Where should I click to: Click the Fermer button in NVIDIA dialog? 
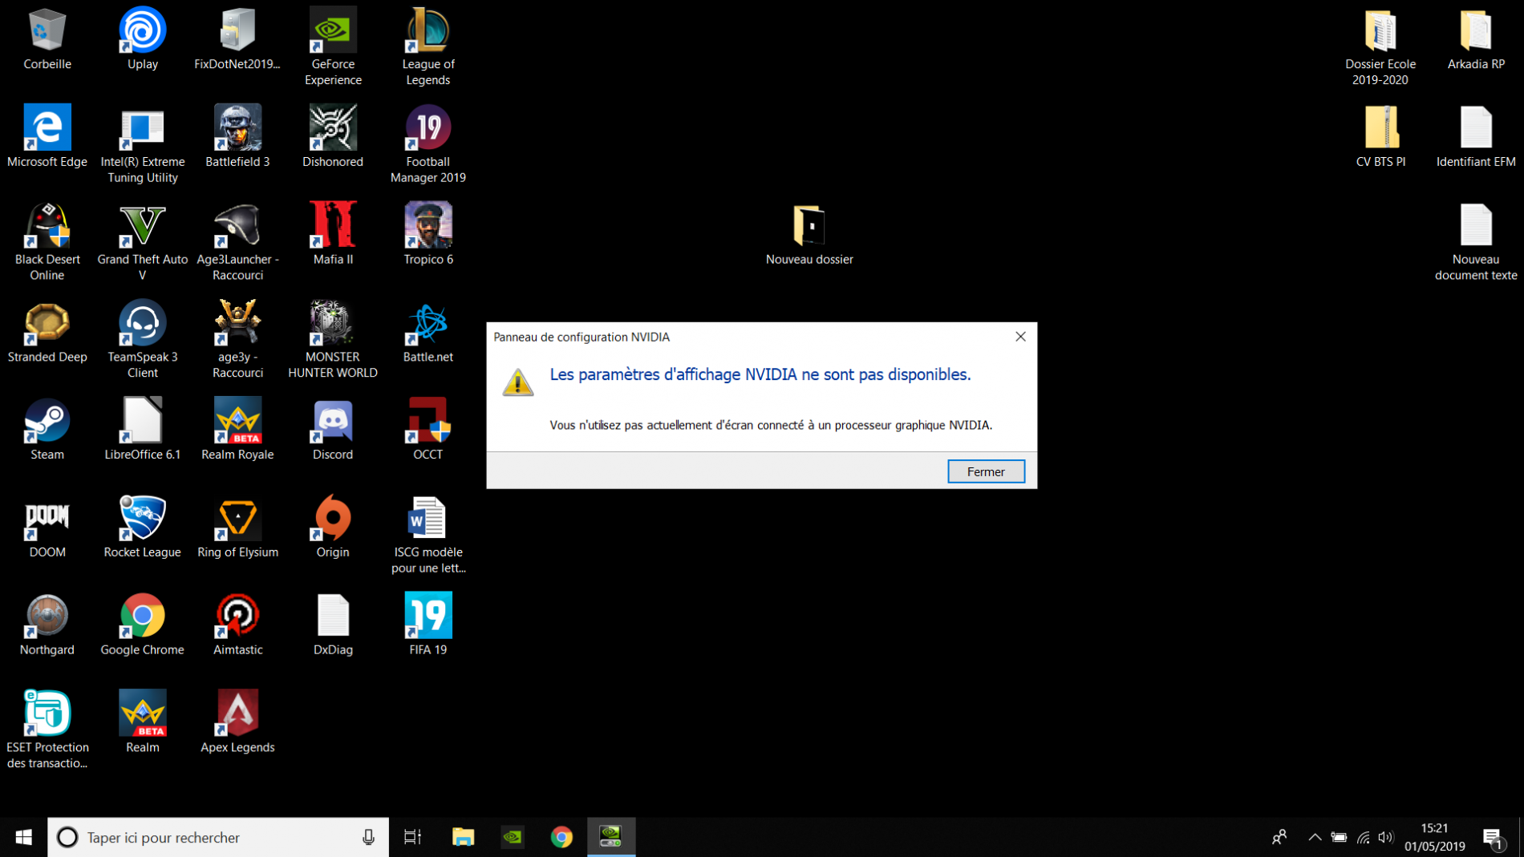(x=986, y=471)
